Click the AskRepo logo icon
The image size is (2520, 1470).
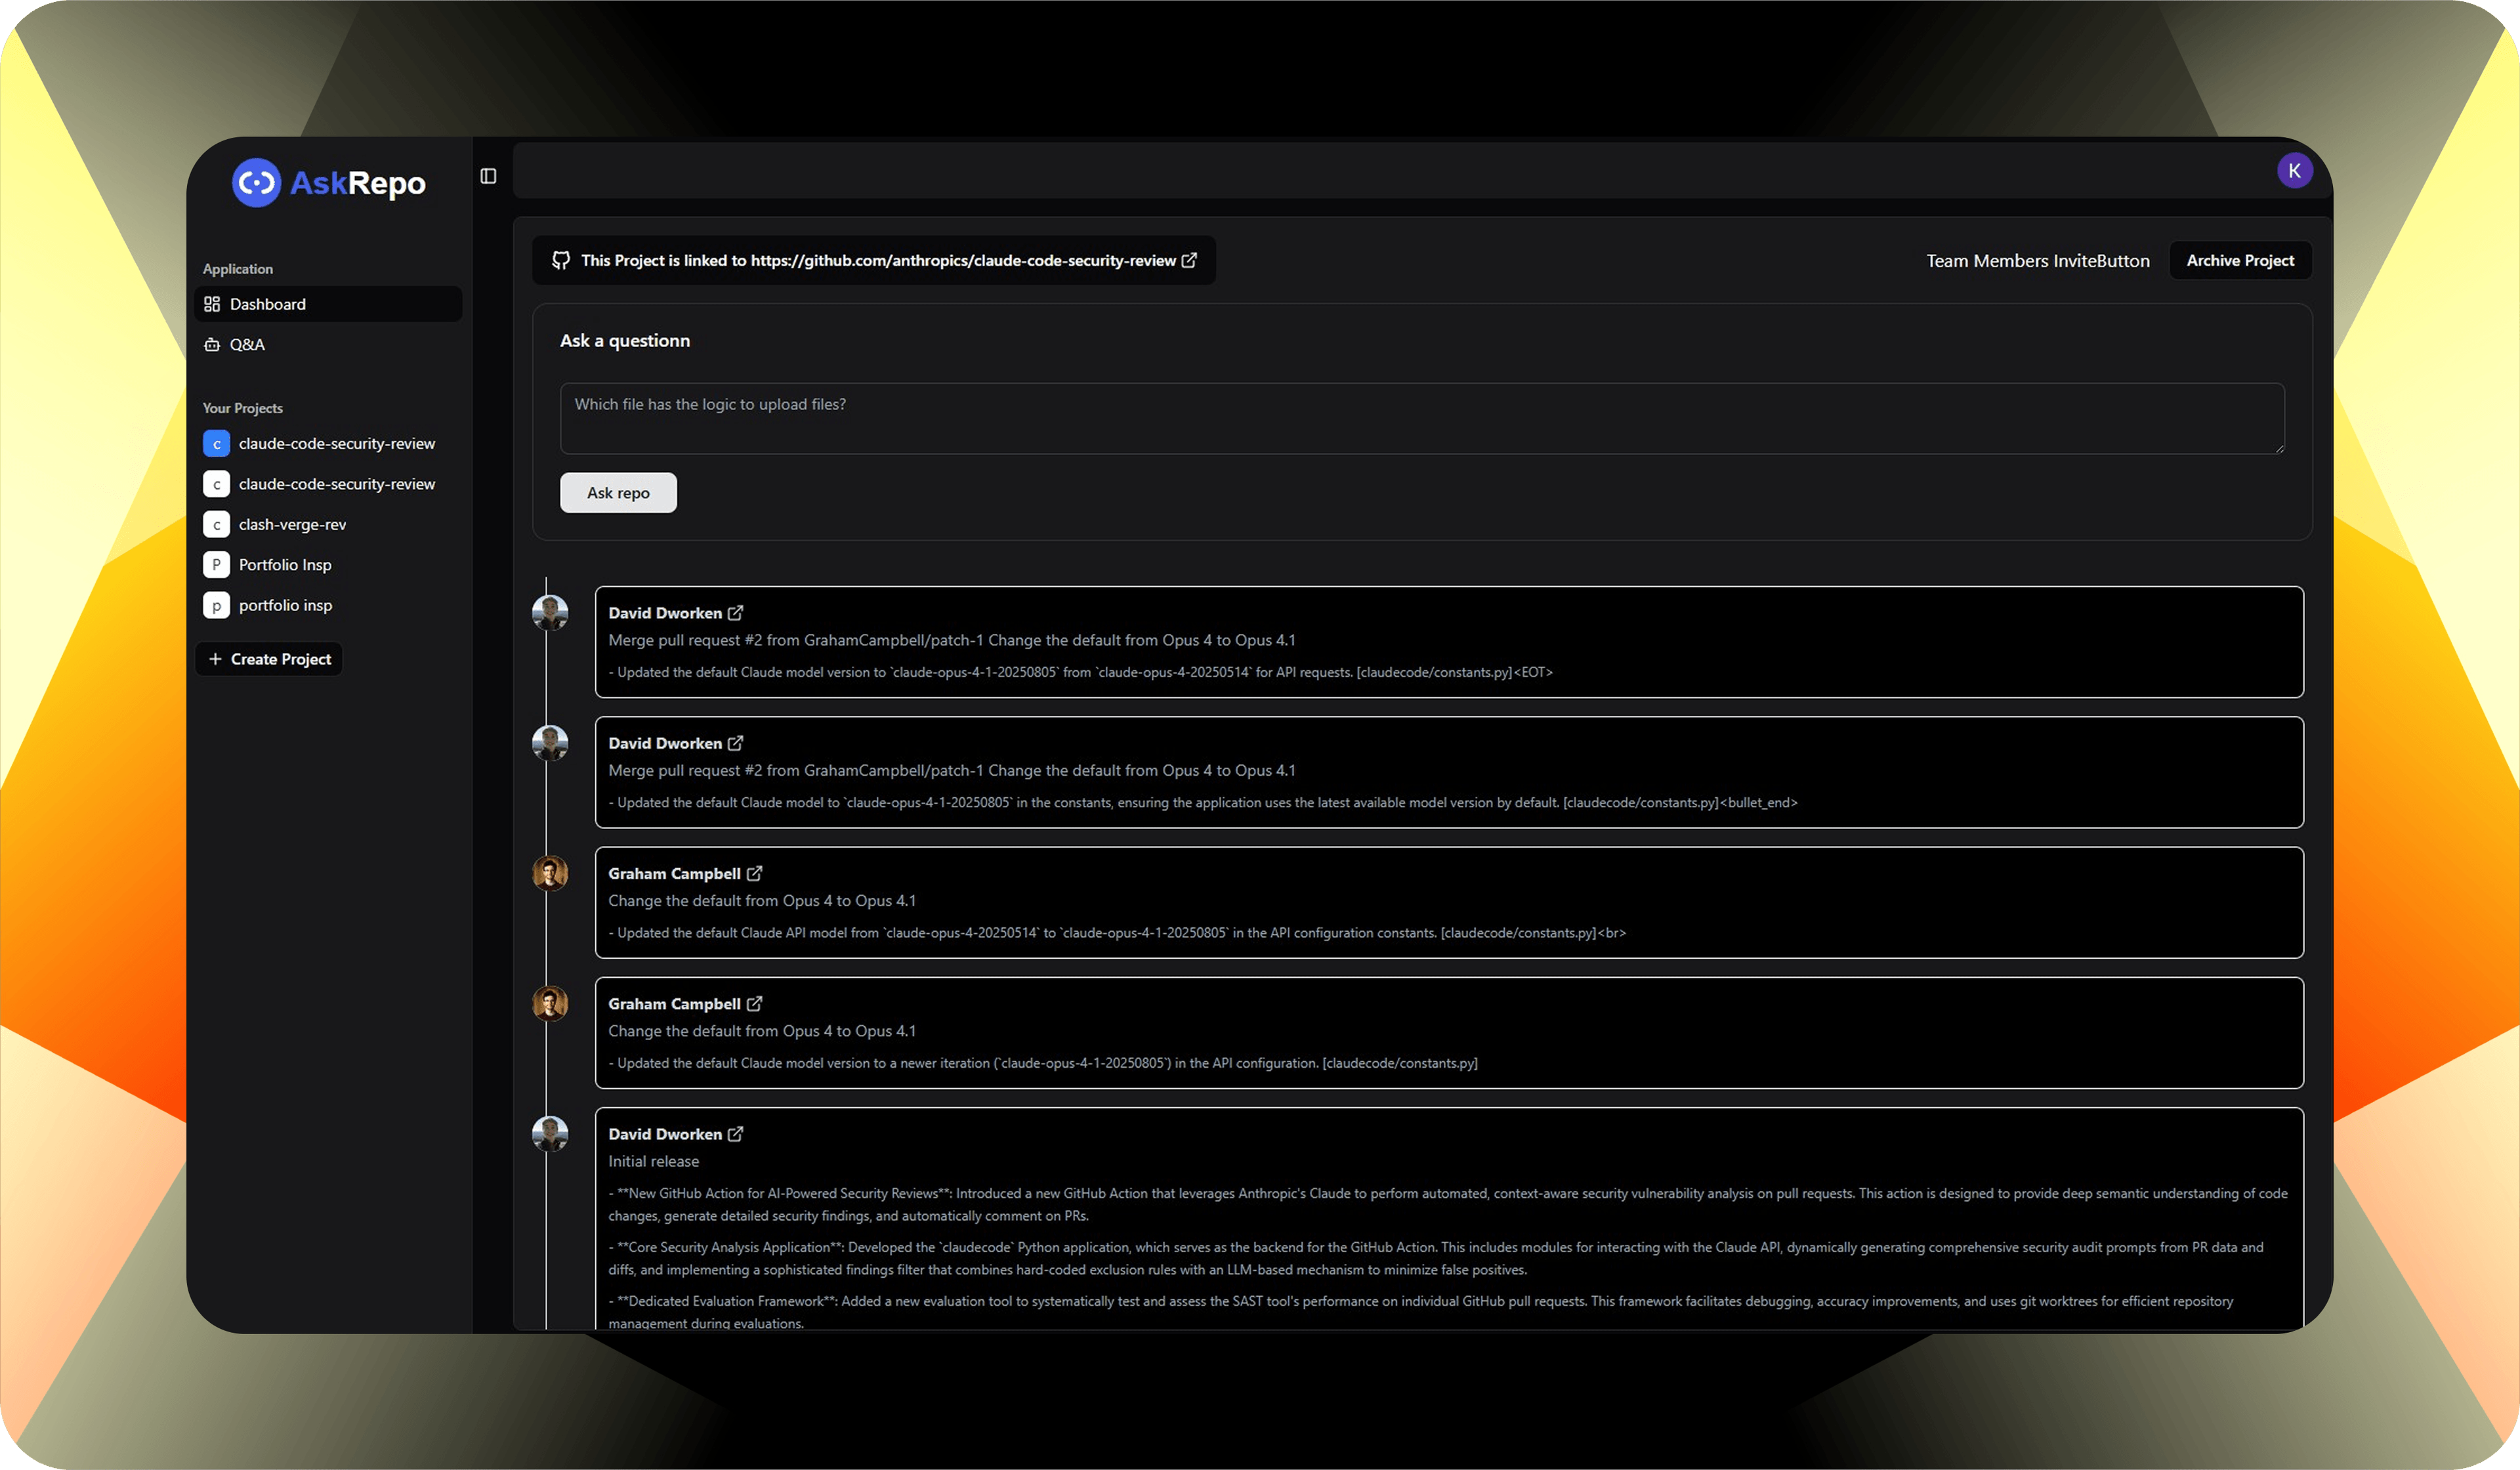256,183
